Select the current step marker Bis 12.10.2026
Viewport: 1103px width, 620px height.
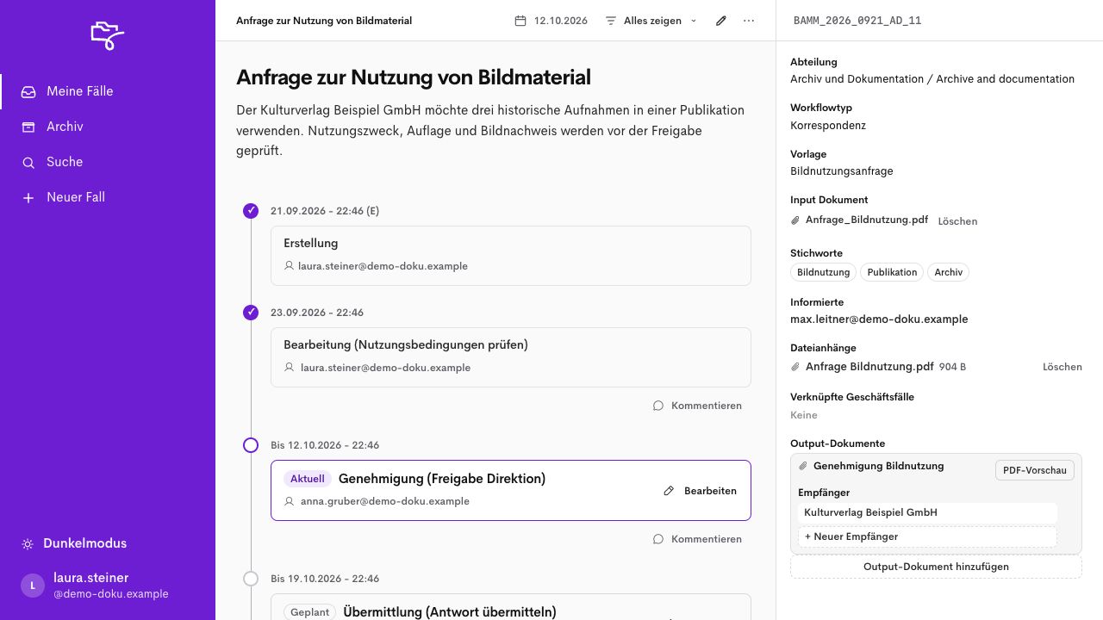(x=251, y=445)
